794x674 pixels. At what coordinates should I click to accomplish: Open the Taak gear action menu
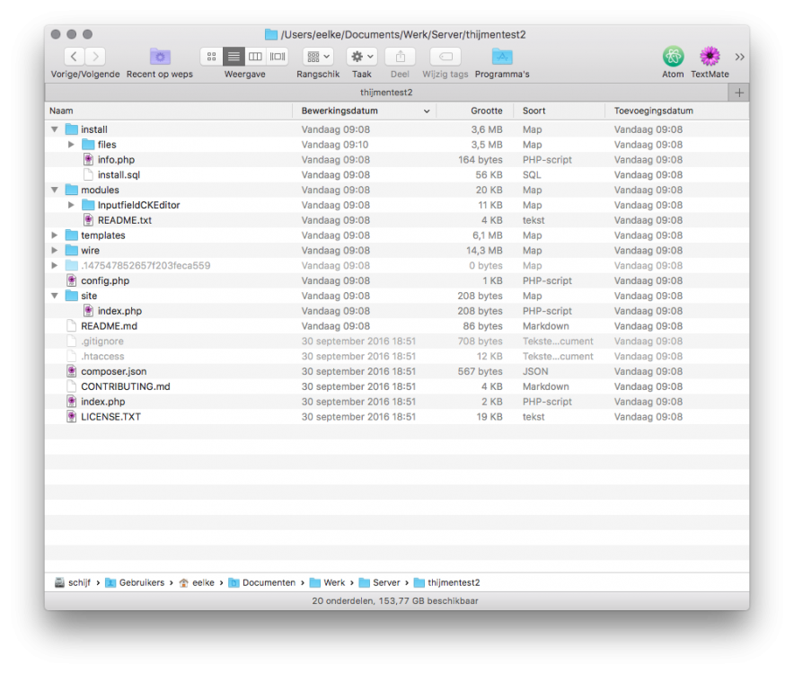tap(362, 57)
